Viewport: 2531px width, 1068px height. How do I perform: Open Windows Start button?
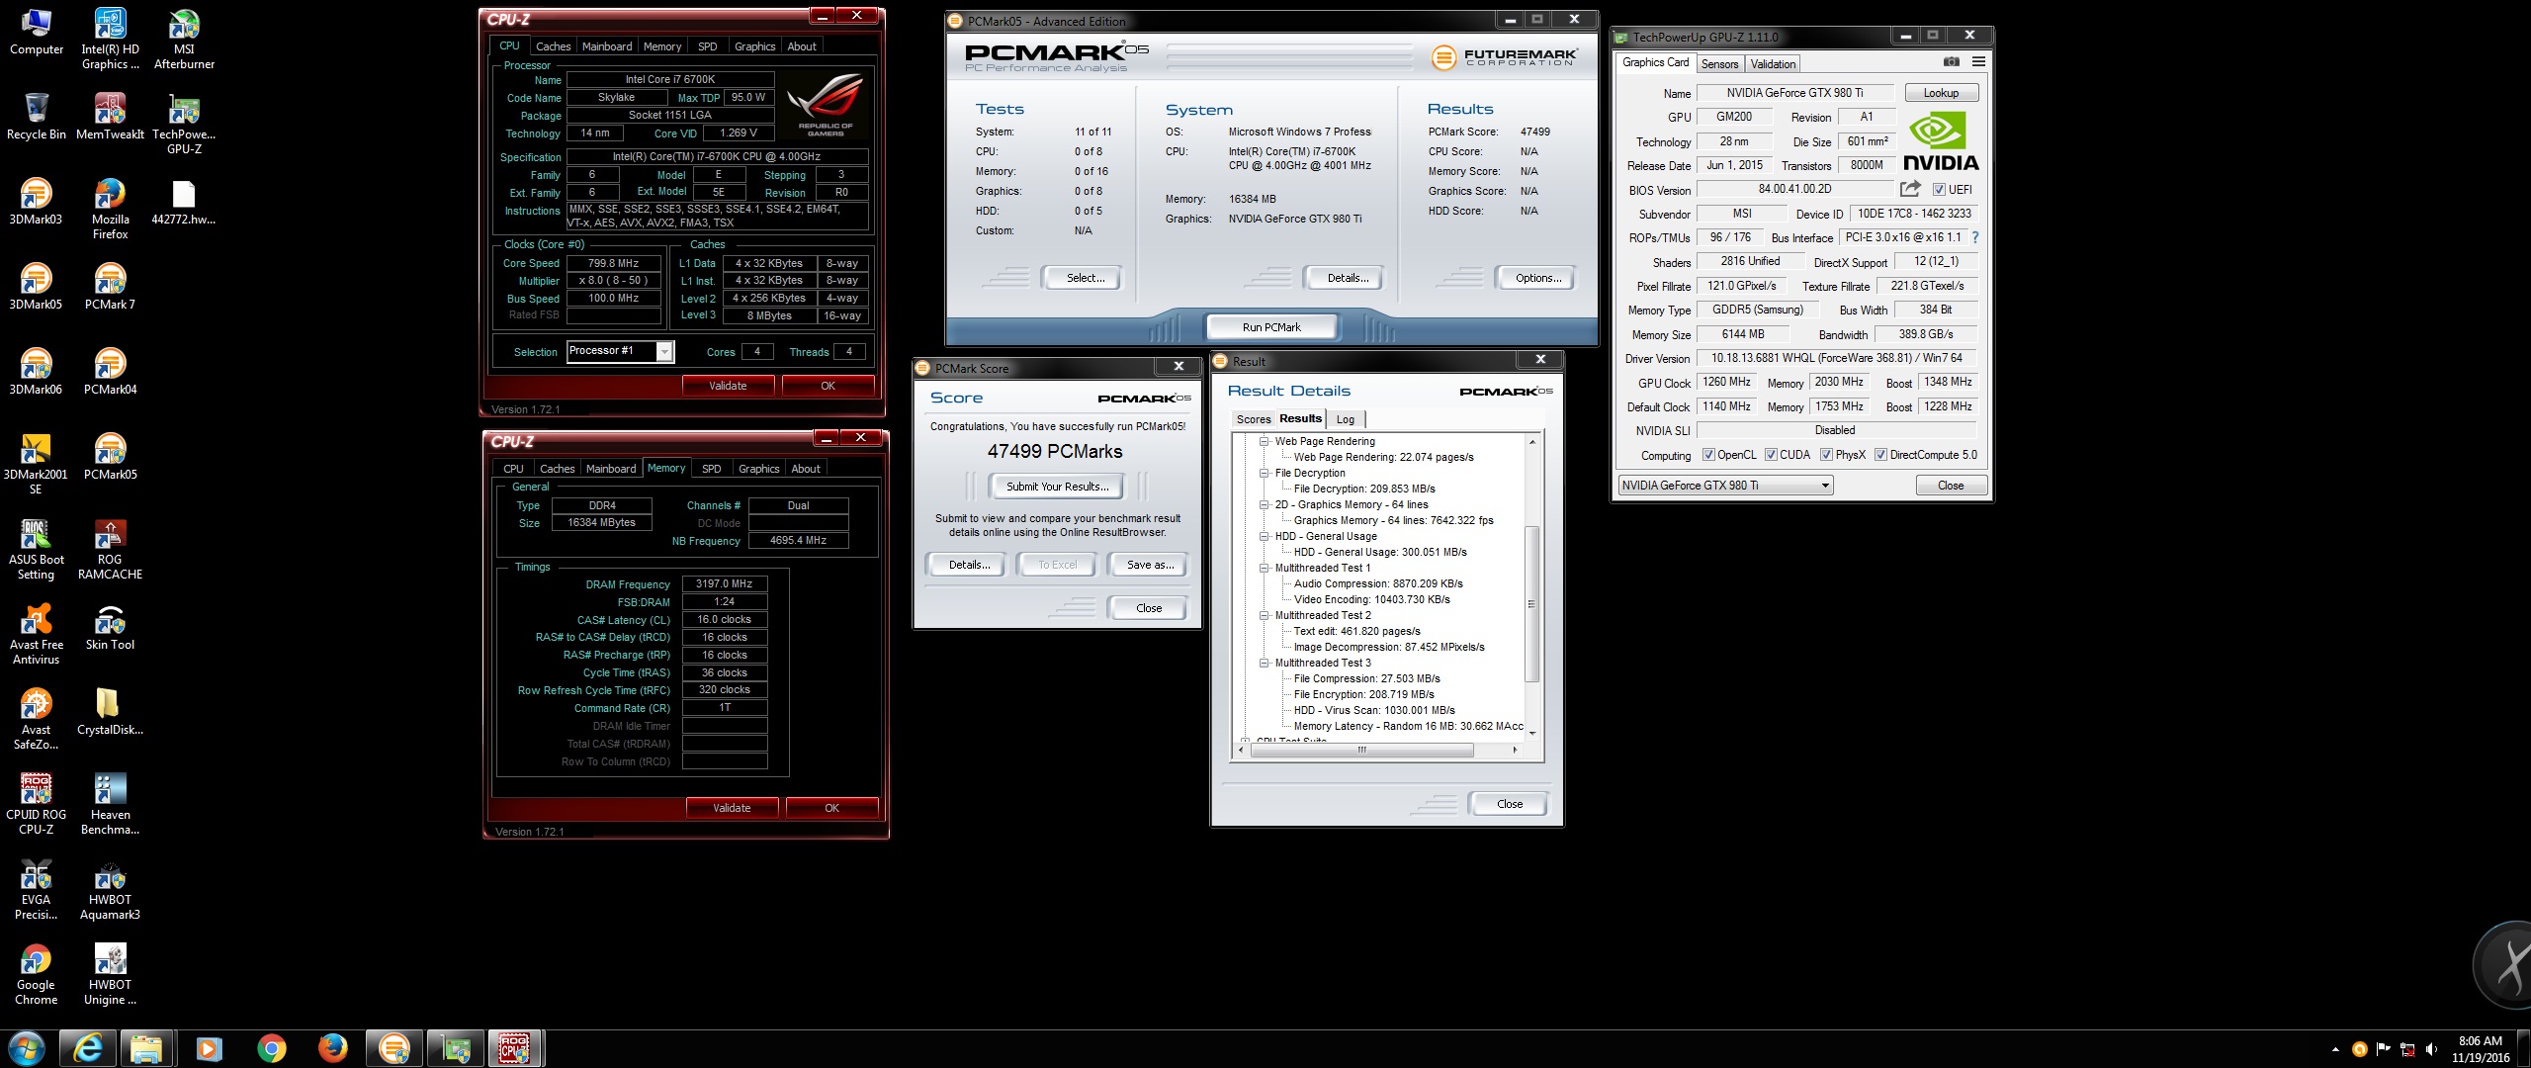coord(27,1048)
